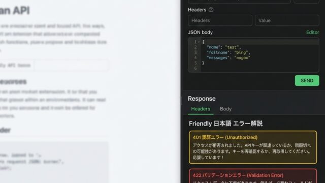This screenshot has width=325, height=183.
Task: Focus the header Value input field
Action: (287, 20)
